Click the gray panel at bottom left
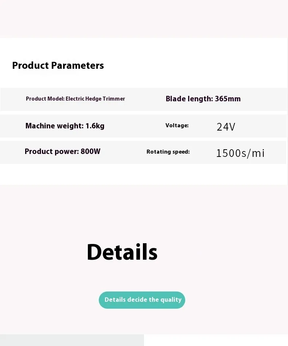Viewport: 288px width, 346px height. point(71,340)
